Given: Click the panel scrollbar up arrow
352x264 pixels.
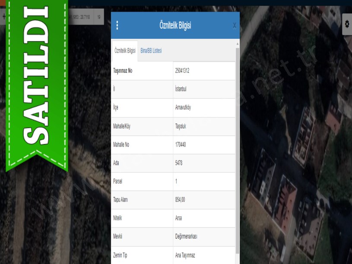Looking at the screenshot, I should pos(237,44).
